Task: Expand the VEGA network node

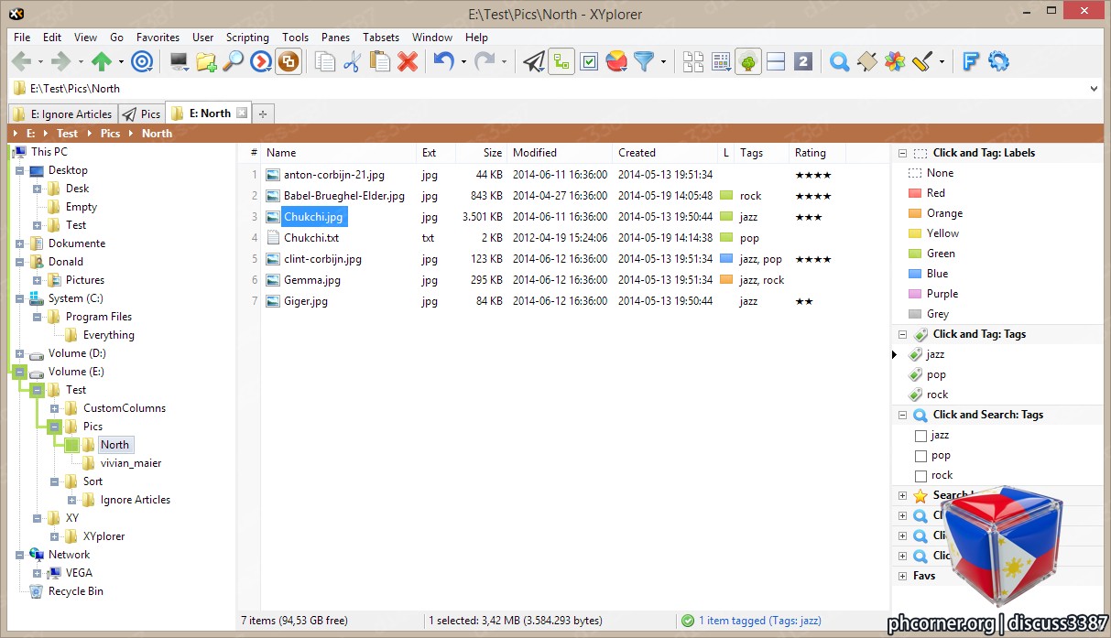Action: [x=37, y=573]
